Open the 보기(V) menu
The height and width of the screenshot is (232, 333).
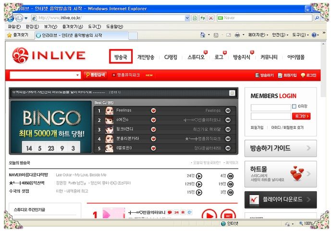coord(50,26)
